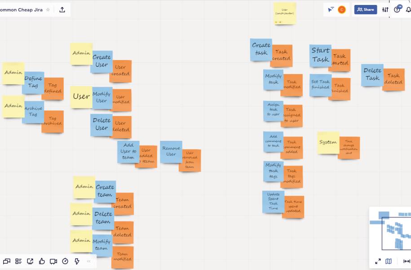Open the voting thumbs-up tool
The width and height of the screenshot is (411, 270).
42,261
